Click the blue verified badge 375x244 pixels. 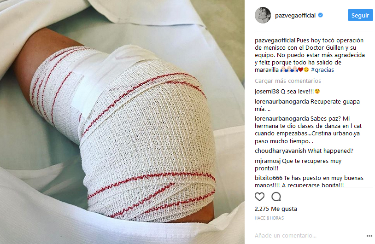321,15
